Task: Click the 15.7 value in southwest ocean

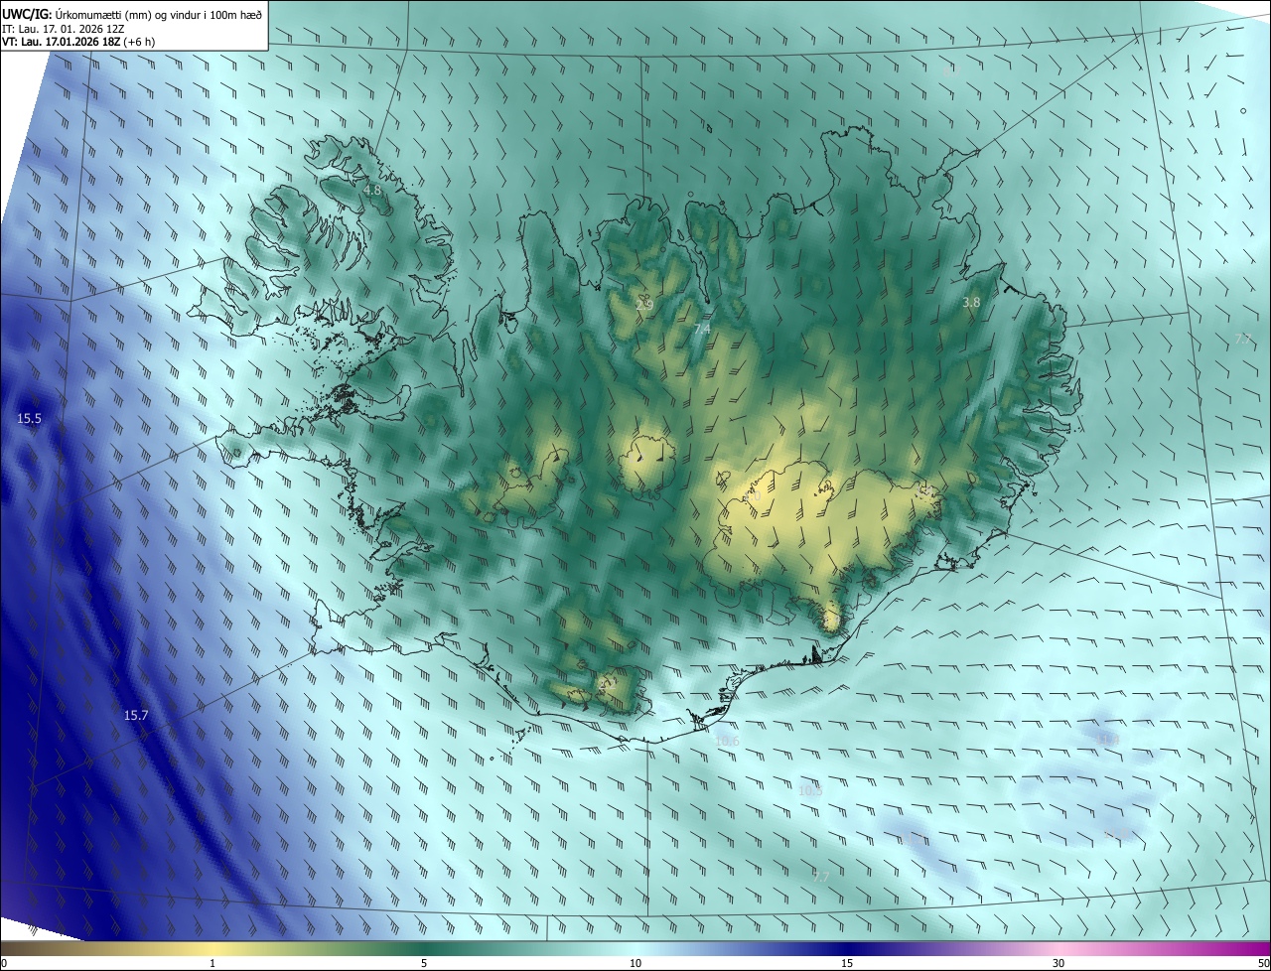Action: pyautogui.click(x=136, y=715)
